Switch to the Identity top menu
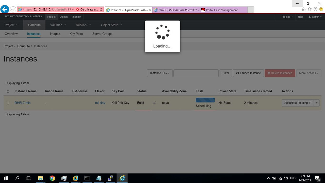325x183 pixels. 76,17
